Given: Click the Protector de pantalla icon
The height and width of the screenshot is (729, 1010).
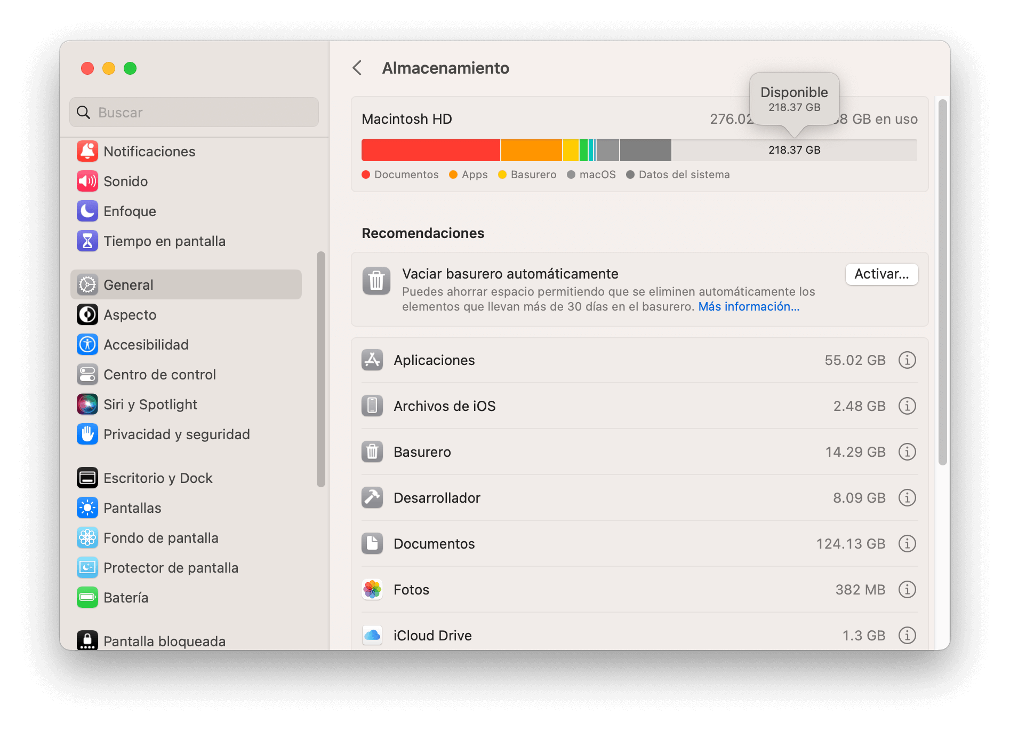Looking at the screenshot, I should click(x=87, y=568).
